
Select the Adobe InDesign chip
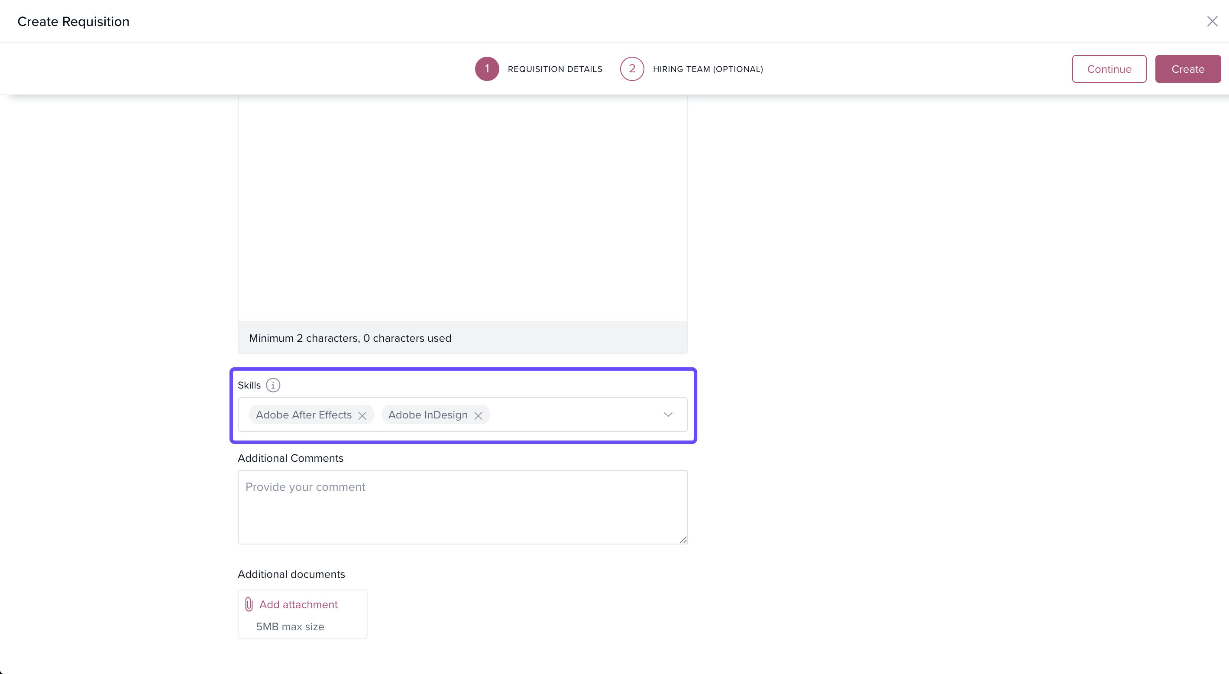427,415
